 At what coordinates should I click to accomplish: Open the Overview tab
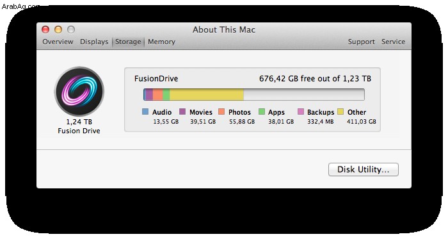[58, 42]
